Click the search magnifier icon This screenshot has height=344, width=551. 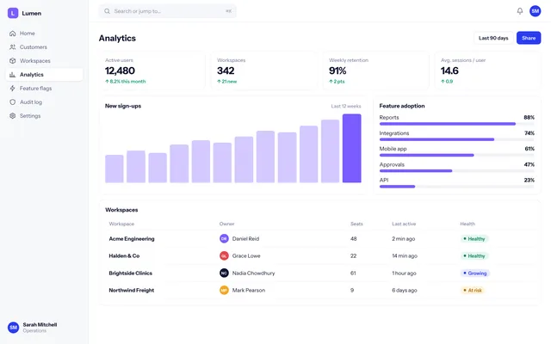107,11
